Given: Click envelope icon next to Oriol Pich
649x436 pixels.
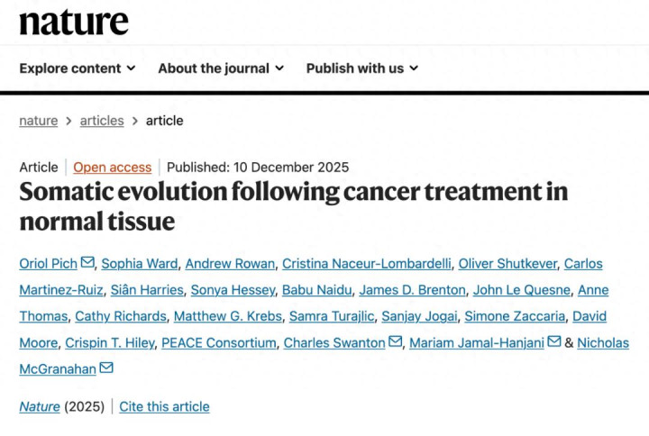Looking at the screenshot, I should (x=87, y=263).
